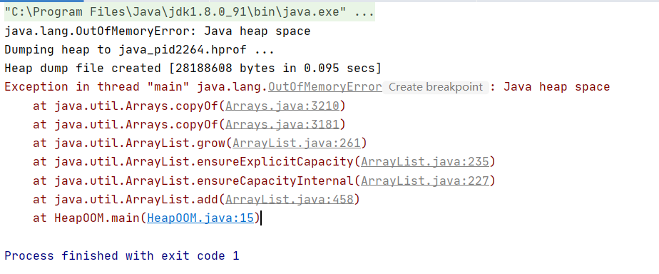Image resolution: width=659 pixels, height=274 pixels.
Task: Click the 'Dumping heap to java_pid2264.hprof' line
Action: coord(139,50)
